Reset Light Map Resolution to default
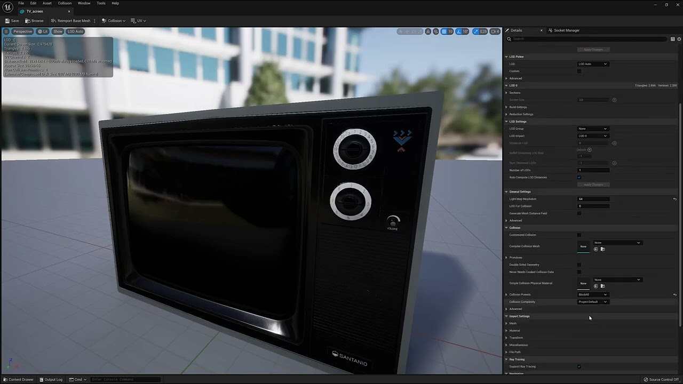 click(674, 199)
